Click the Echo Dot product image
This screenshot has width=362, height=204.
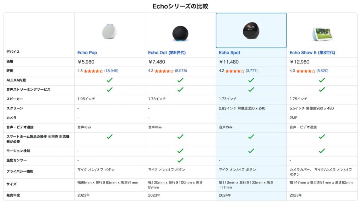coord(180,33)
